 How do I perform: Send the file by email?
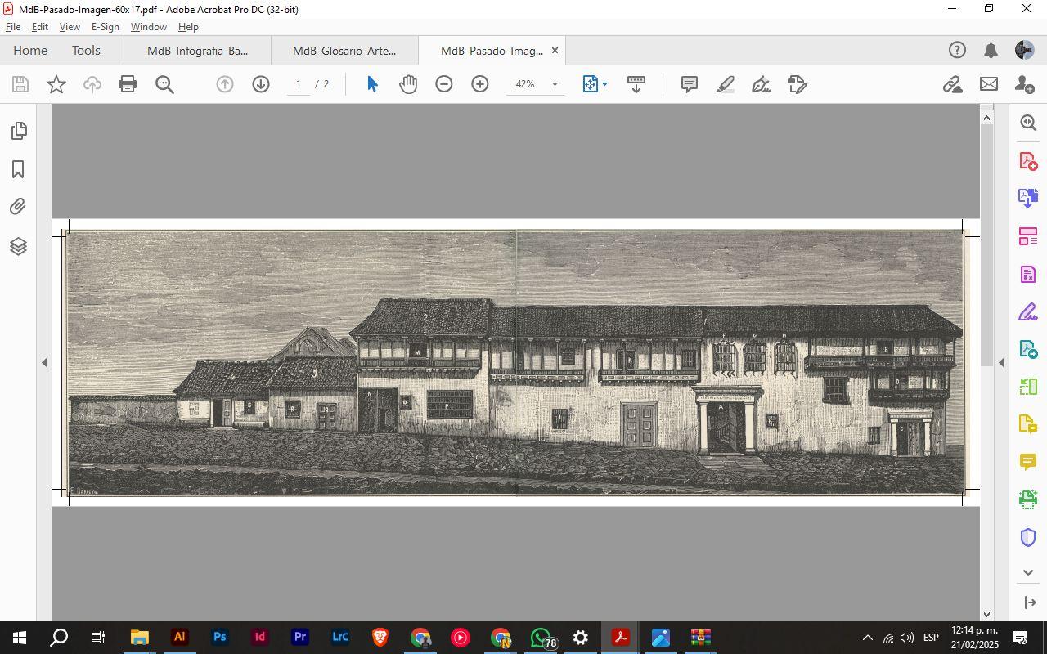tap(989, 84)
